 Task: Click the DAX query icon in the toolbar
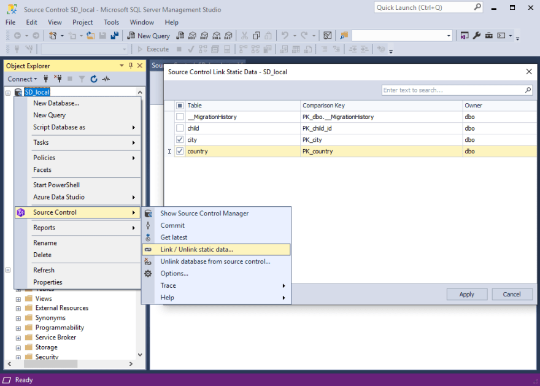[x=228, y=36]
